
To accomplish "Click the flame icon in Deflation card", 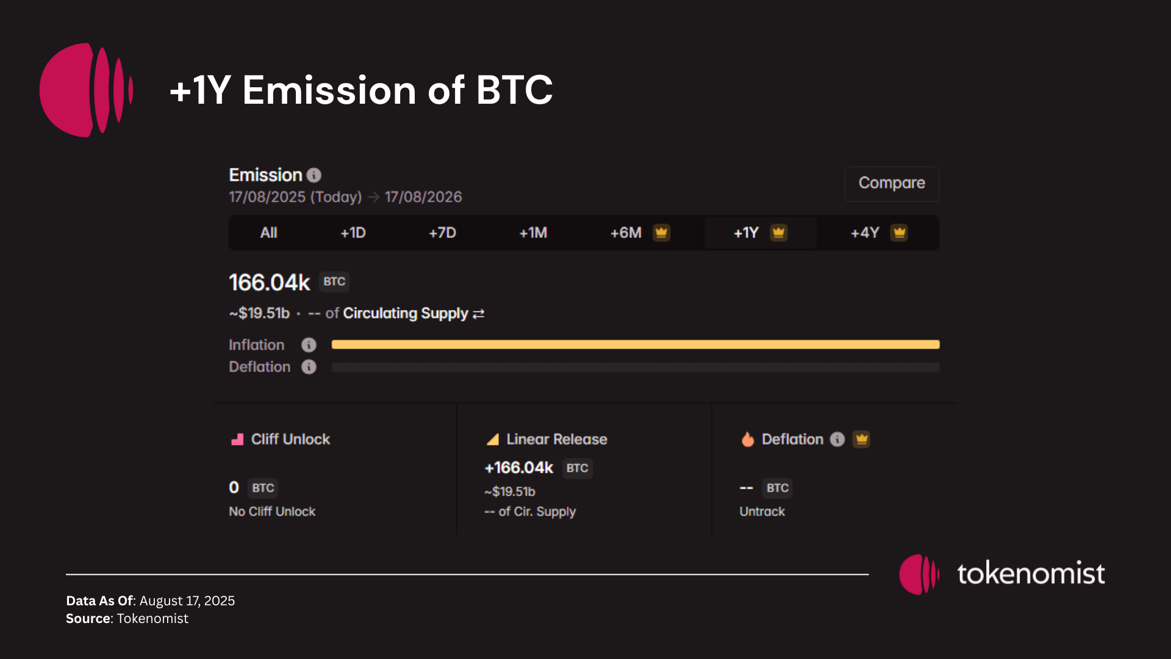I will [748, 439].
